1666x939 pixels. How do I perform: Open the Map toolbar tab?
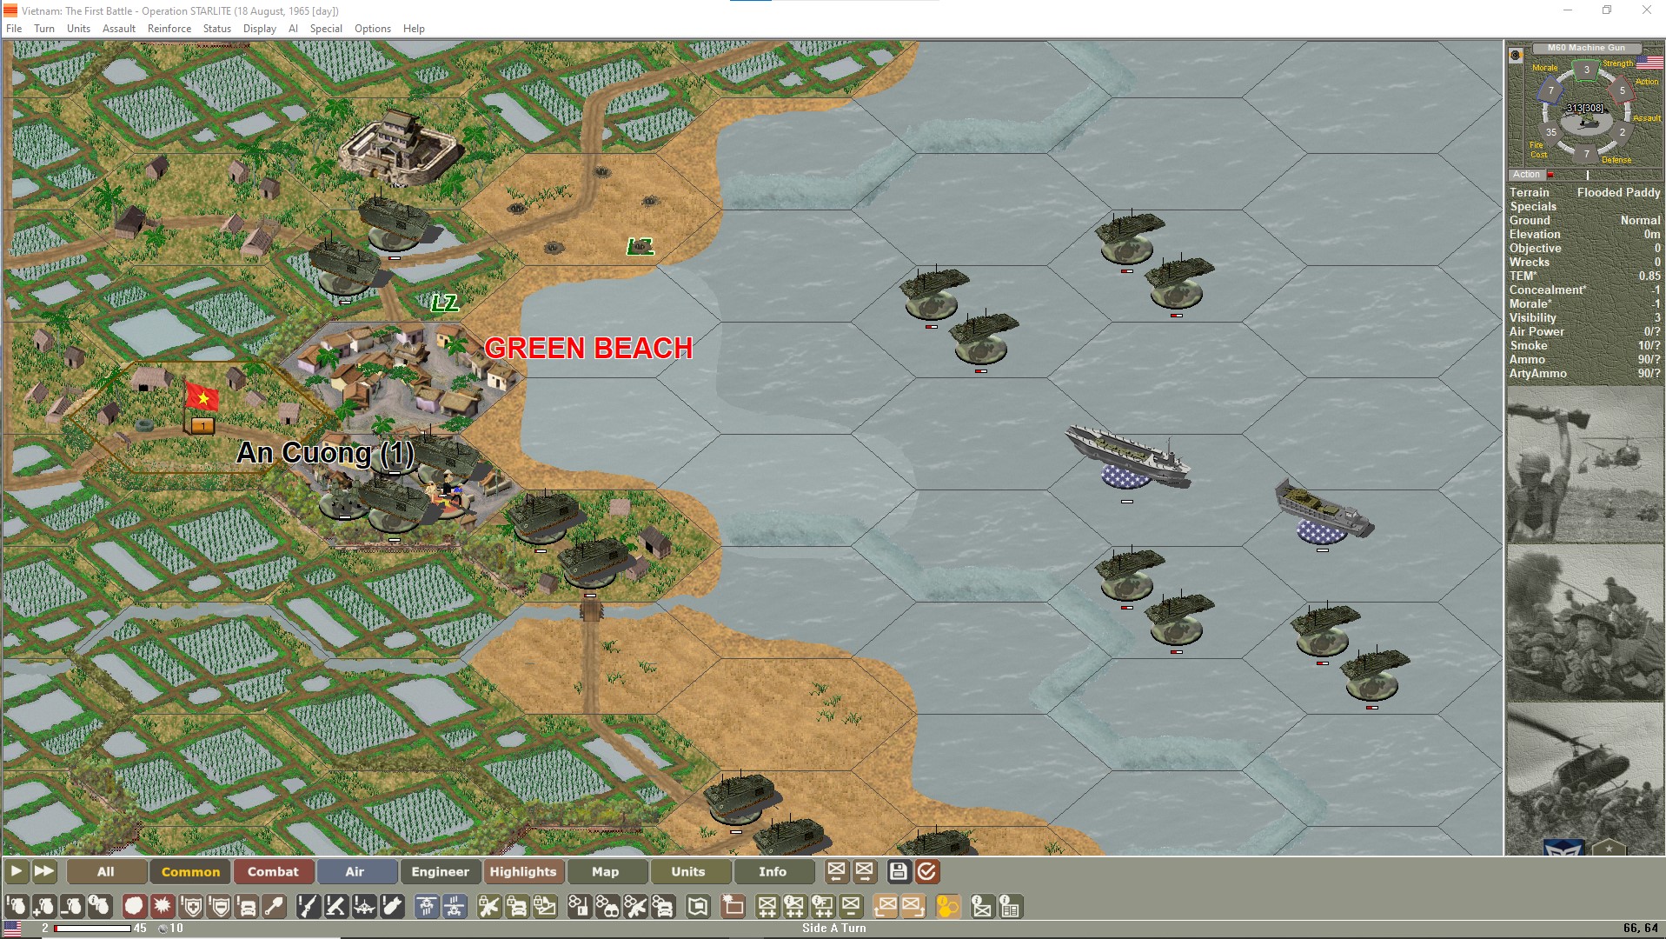[x=606, y=871]
